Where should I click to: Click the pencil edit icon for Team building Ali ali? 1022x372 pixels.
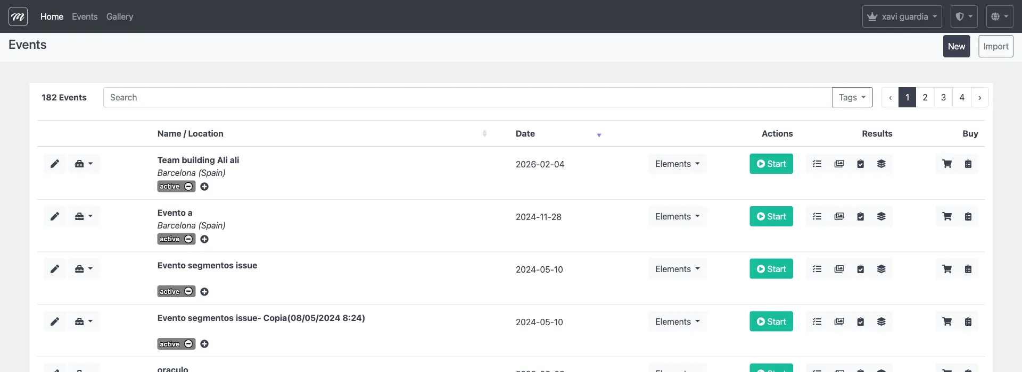(x=55, y=164)
